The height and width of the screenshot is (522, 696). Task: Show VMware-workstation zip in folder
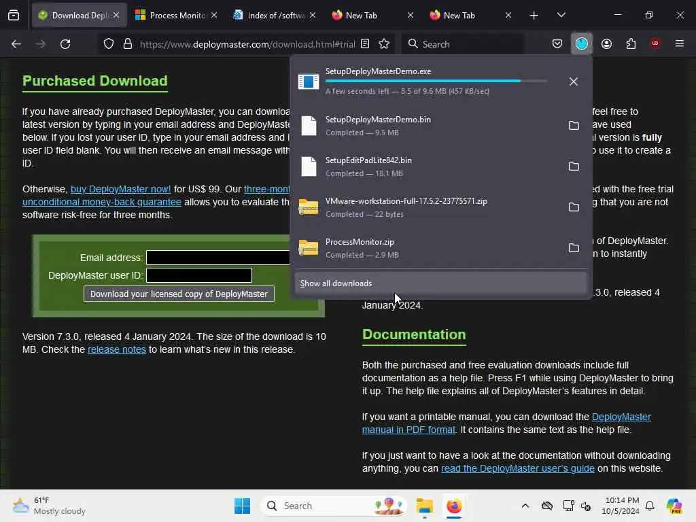(574, 207)
